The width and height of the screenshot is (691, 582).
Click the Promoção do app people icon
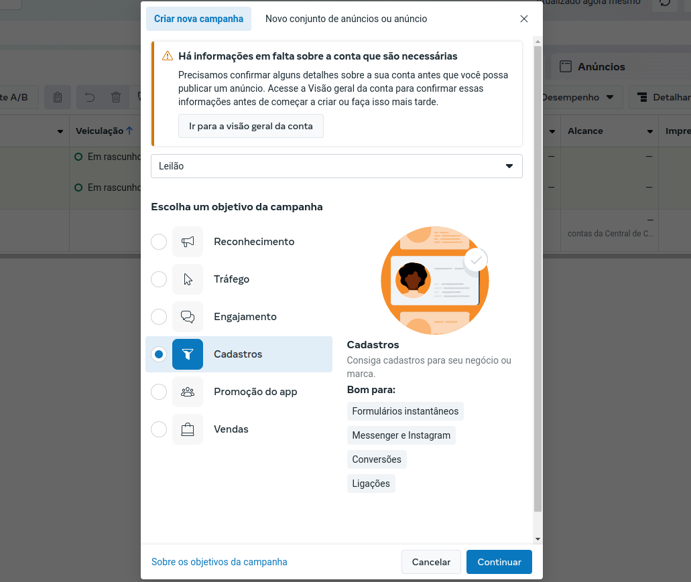(187, 391)
